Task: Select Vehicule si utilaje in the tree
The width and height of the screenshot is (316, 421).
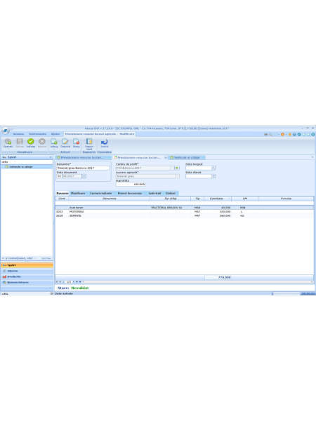Action: coord(21,167)
